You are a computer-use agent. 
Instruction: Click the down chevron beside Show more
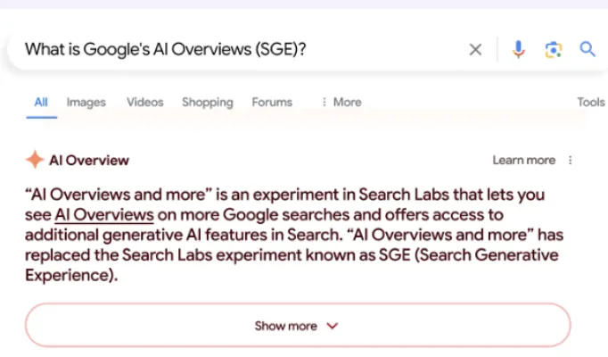333,326
